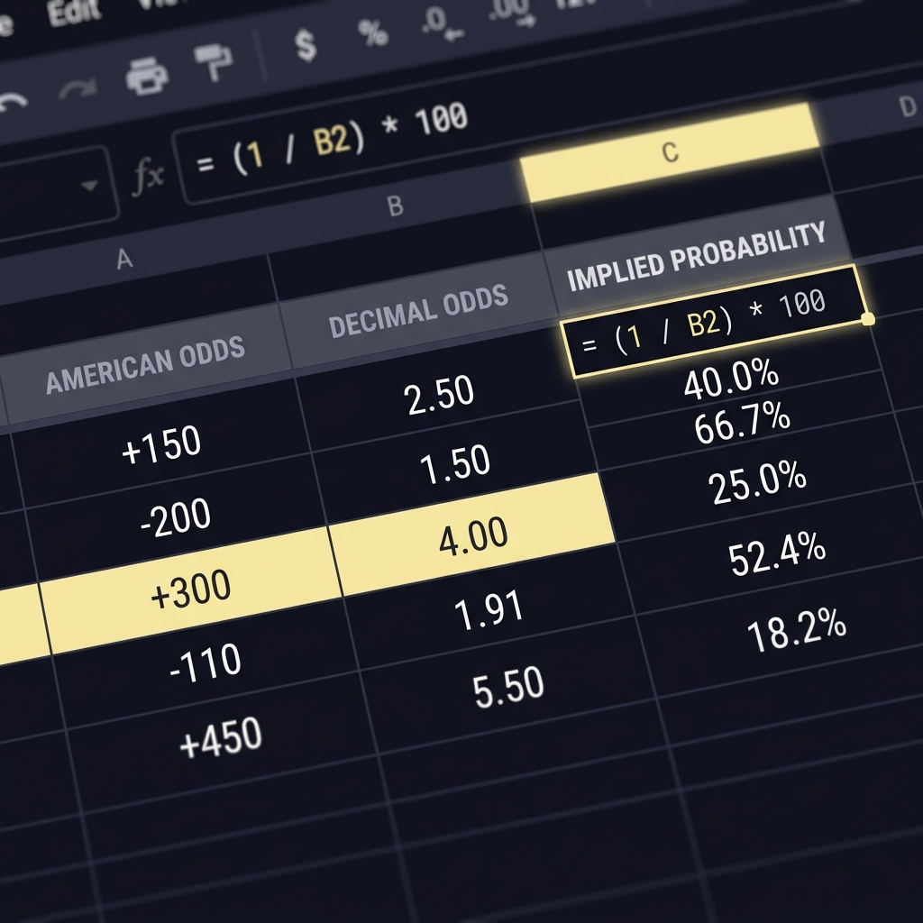Select the +450 cell
923x923 pixels.
tap(221, 743)
